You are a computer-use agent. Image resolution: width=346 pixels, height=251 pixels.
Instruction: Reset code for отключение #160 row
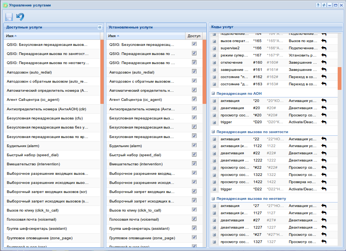324,62
